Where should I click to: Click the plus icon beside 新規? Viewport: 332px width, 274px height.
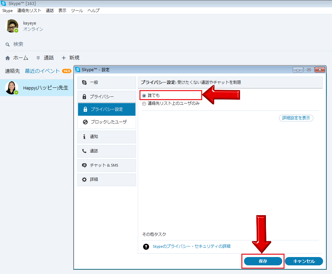pyautogui.click(x=63, y=58)
